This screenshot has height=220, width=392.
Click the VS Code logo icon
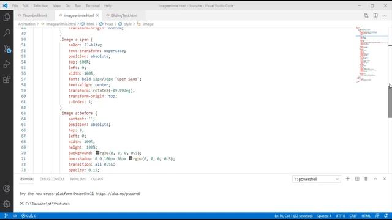pos(6,5)
